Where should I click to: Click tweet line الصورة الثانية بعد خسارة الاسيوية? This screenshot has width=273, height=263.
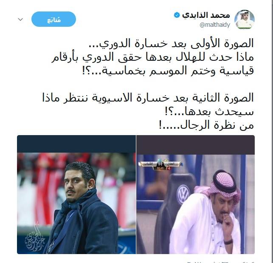[148, 98]
